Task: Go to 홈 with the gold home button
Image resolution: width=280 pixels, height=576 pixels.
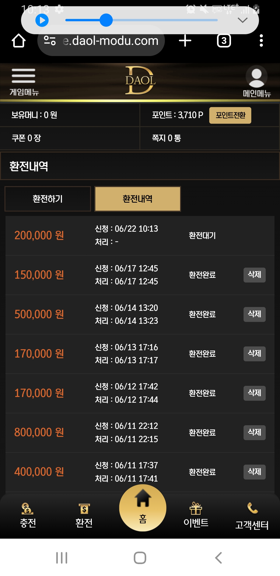Action: [x=143, y=508]
